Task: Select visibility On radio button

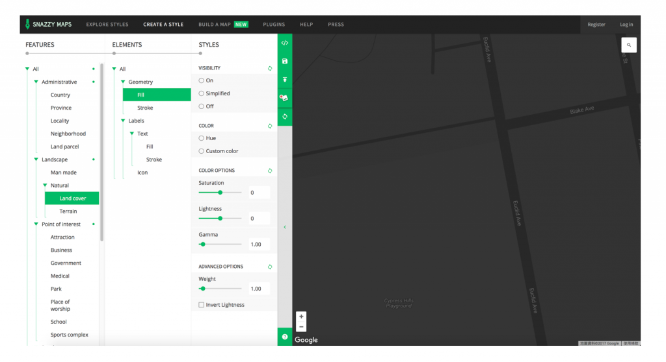Action: click(x=202, y=80)
